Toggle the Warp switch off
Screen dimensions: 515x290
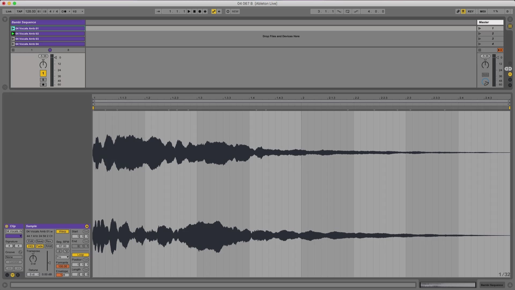62,231
